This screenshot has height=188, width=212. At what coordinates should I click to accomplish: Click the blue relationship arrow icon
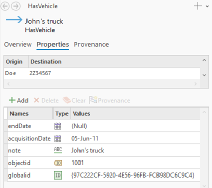coord(14,20)
